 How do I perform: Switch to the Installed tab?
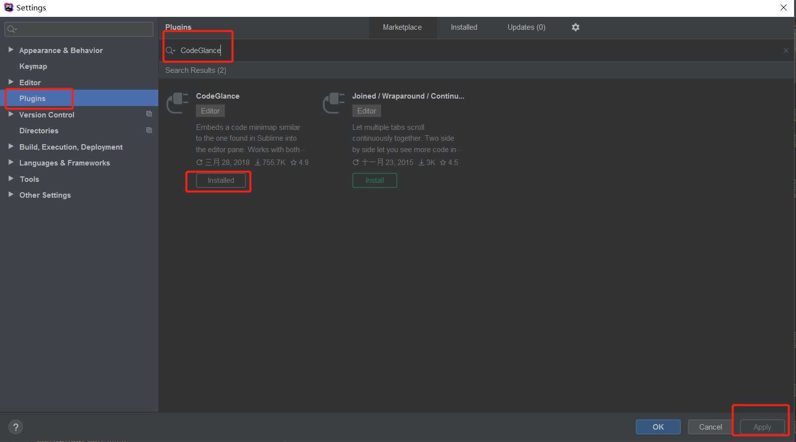[x=464, y=27]
